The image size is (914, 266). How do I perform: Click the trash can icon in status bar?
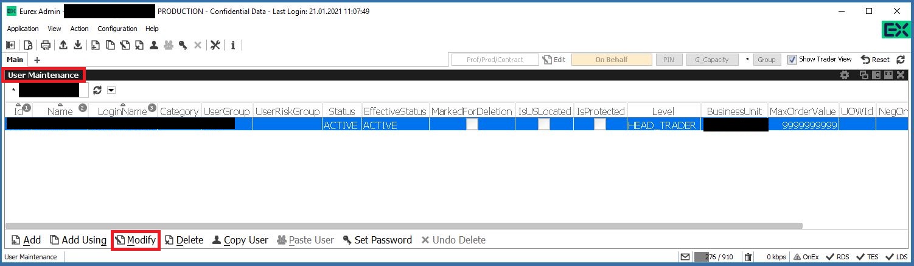pos(748,257)
